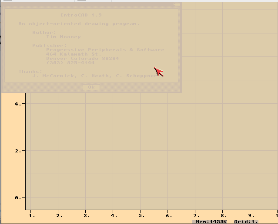Click the "Author:" label
The height and width of the screenshot is (224, 278).
point(44,33)
